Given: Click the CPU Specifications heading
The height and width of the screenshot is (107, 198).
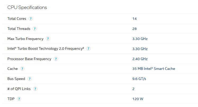Looking at the screenshot, I should (27, 7).
